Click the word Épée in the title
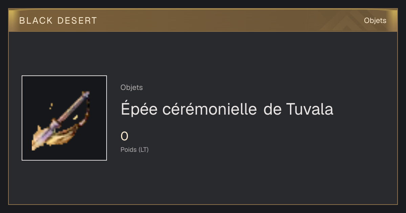Viewport: 406px width, 213px height. pos(139,109)
